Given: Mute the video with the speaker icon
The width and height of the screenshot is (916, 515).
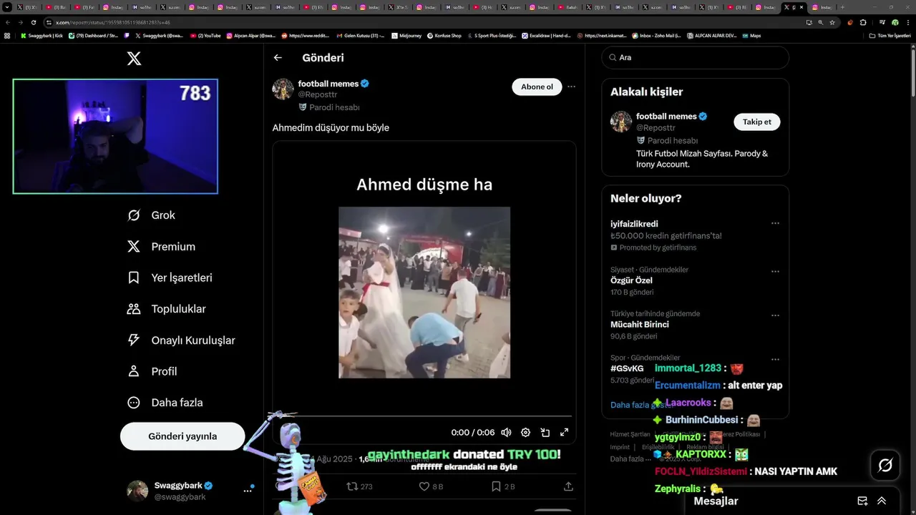Looking at the screenshot, I should pyautogui.click(x=506, y=432).
